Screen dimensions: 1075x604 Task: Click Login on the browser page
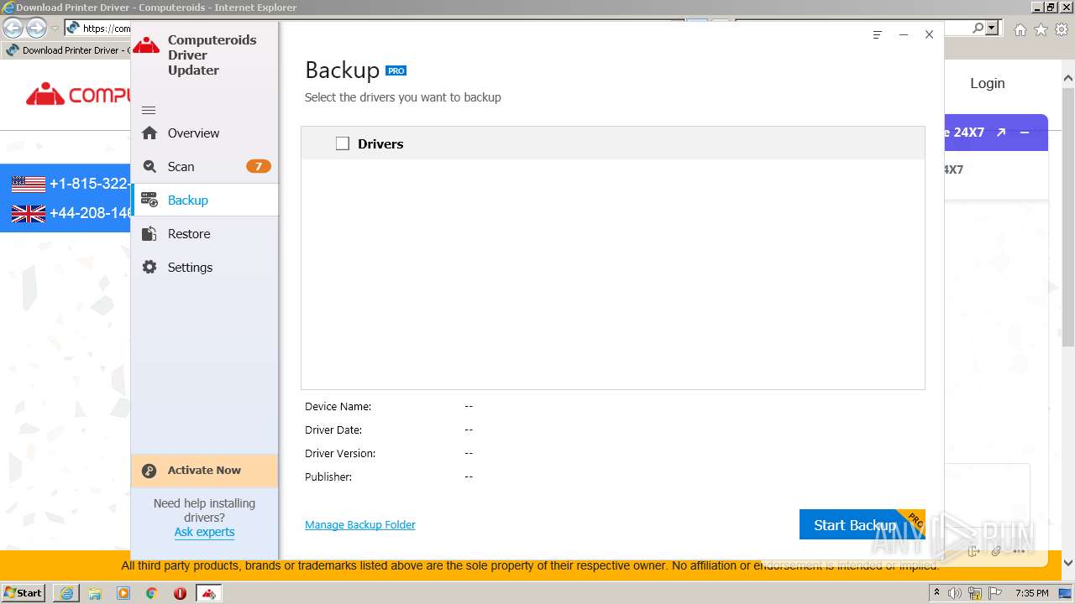click(988, 83)
